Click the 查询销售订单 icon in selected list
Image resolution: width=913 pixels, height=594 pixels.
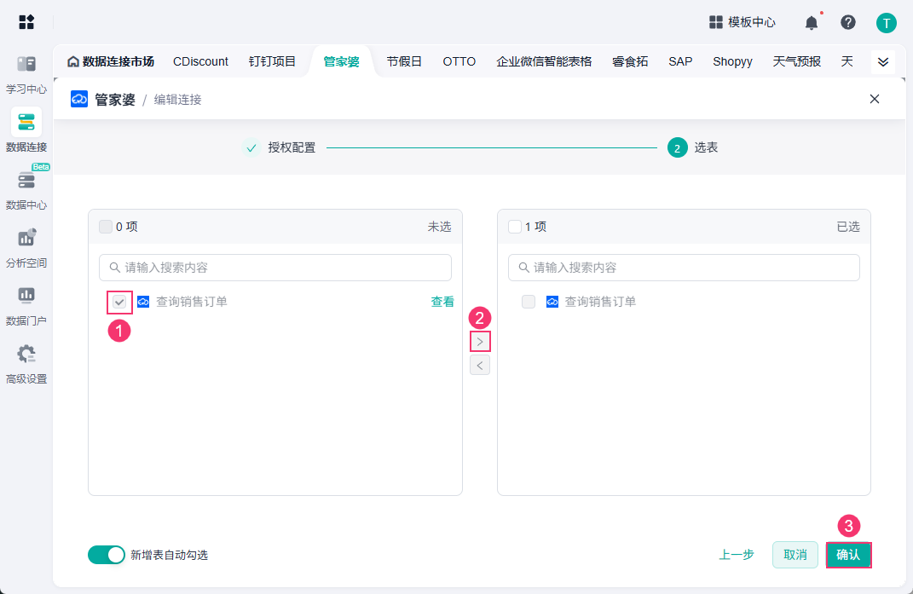[x=552, y=302]
